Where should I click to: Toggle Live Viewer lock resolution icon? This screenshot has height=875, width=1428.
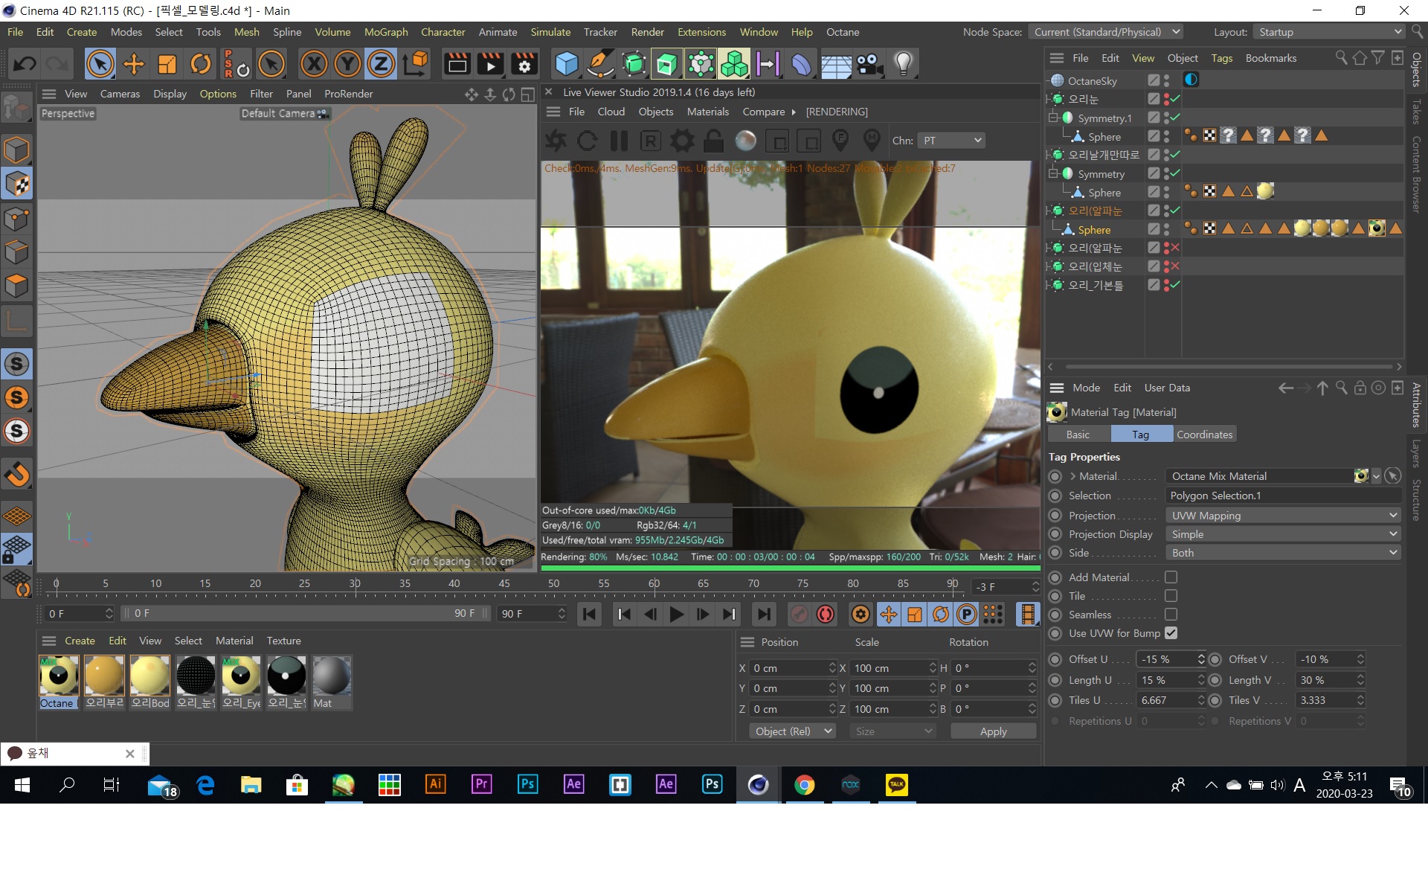pyautogui.click(x=714, y=141)
